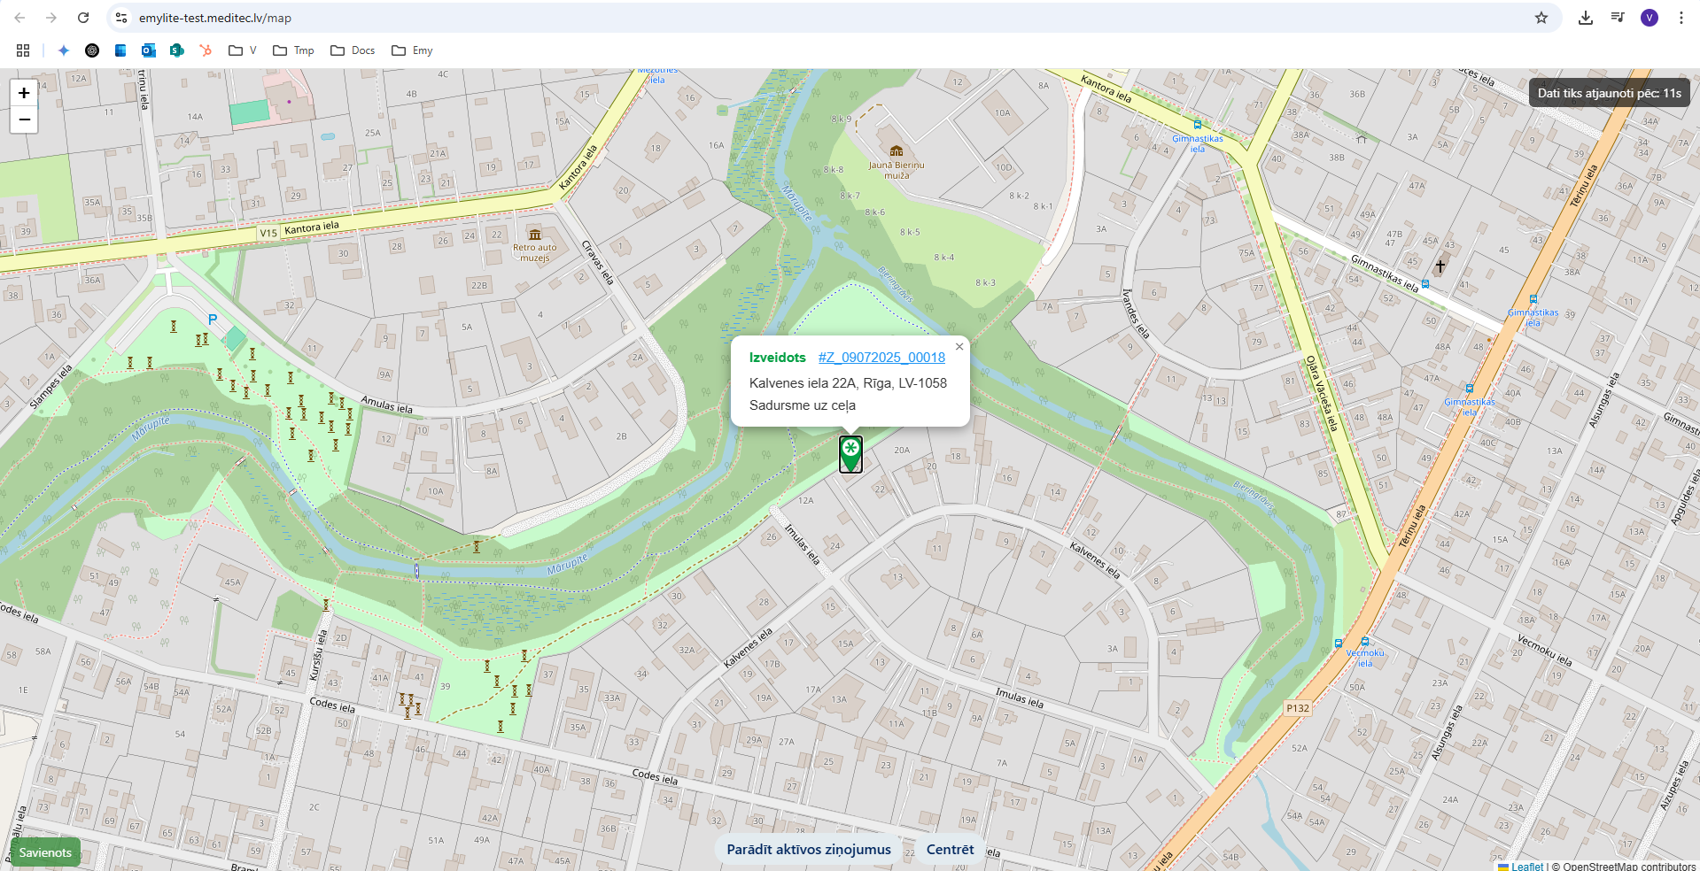
Task: Open the Docs bookmark folder
Action: click(353, 50)
